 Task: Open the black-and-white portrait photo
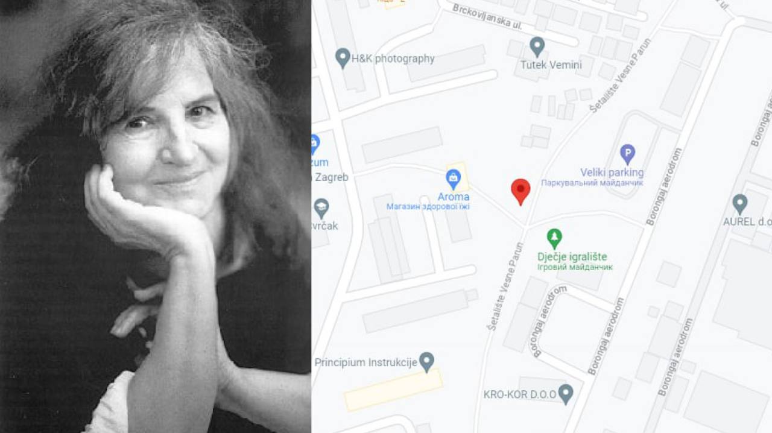156,216
